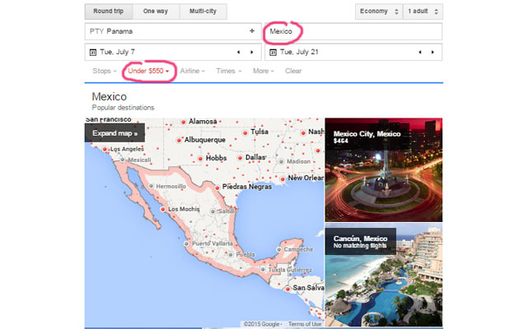Open the Under $550 price filter

(x=148, y=71)
